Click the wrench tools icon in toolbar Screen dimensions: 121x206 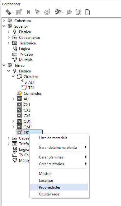(x=58, y=12)
